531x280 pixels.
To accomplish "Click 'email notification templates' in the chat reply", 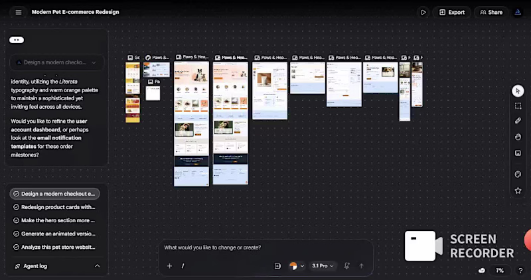I will tap(46, 142).
